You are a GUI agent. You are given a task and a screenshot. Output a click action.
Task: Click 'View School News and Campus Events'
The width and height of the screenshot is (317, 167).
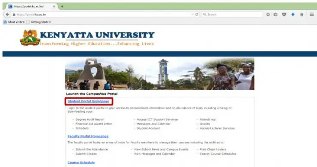[x=161, y=149]
